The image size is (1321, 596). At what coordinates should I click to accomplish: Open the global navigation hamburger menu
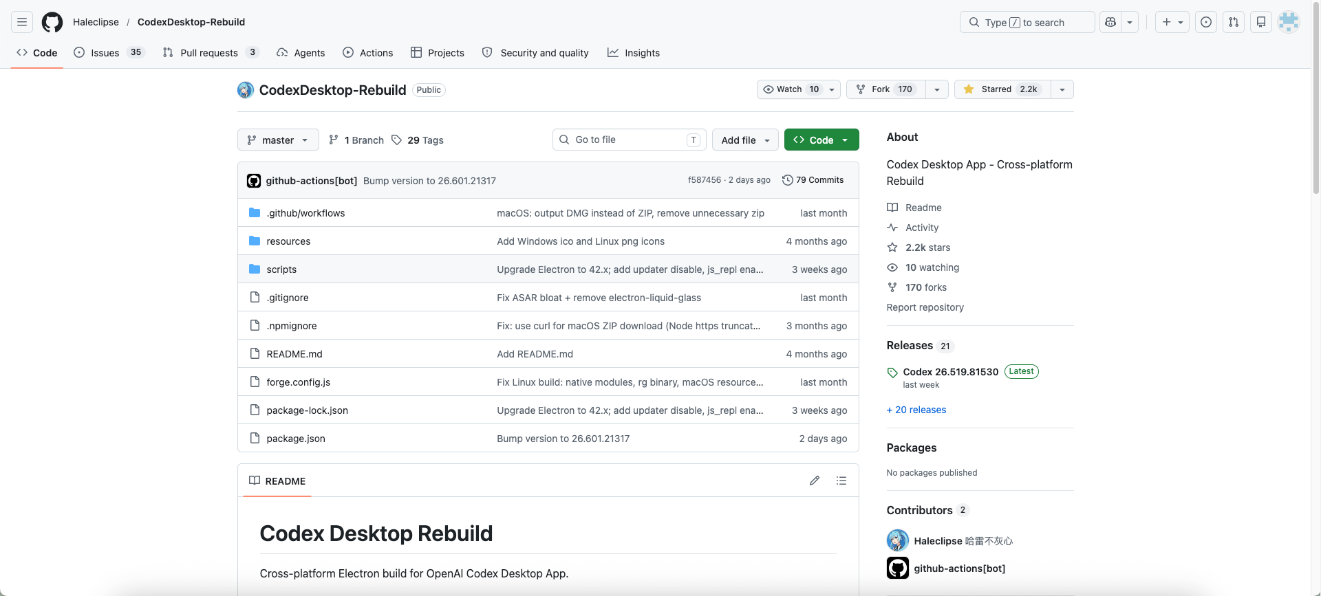pyautogui.click(x=22, y=22)
